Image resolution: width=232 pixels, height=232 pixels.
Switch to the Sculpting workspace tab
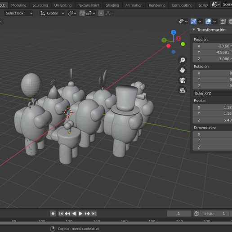pyautogui.click(x=40, y=5)
